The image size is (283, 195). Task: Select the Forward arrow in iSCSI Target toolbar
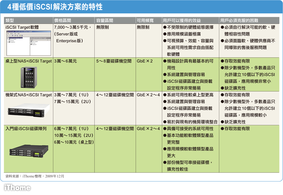pyautogui.click(x=10, y=35)
